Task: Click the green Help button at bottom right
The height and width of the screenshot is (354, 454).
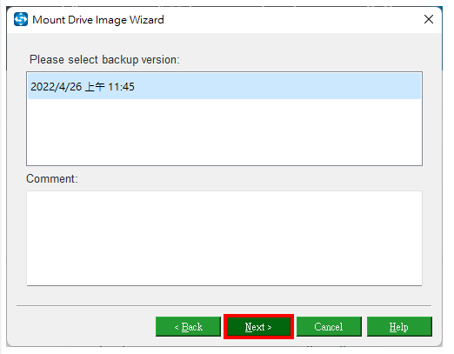Action: click(399, 327)
